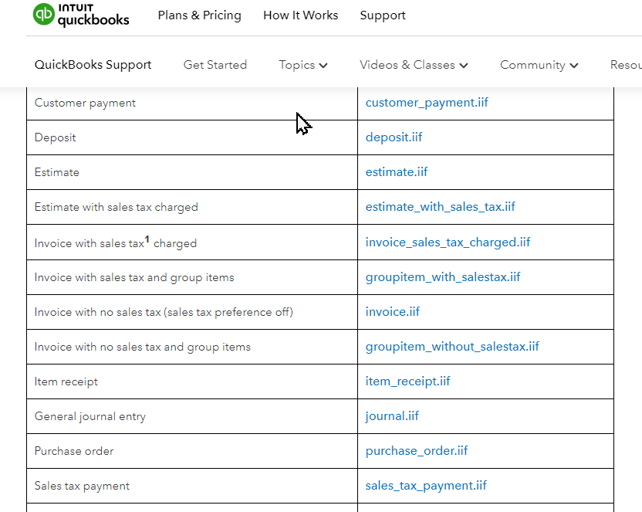Open How It Works page

(300, 15)
